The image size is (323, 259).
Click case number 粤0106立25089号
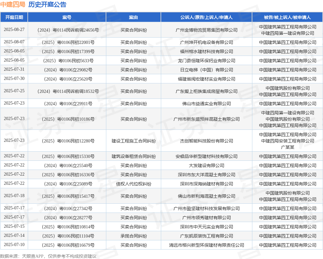[x=68, y=184]
